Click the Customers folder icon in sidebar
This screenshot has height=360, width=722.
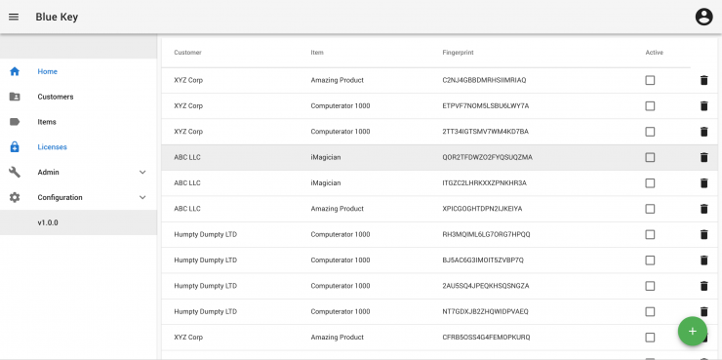(x=15, y=97)
